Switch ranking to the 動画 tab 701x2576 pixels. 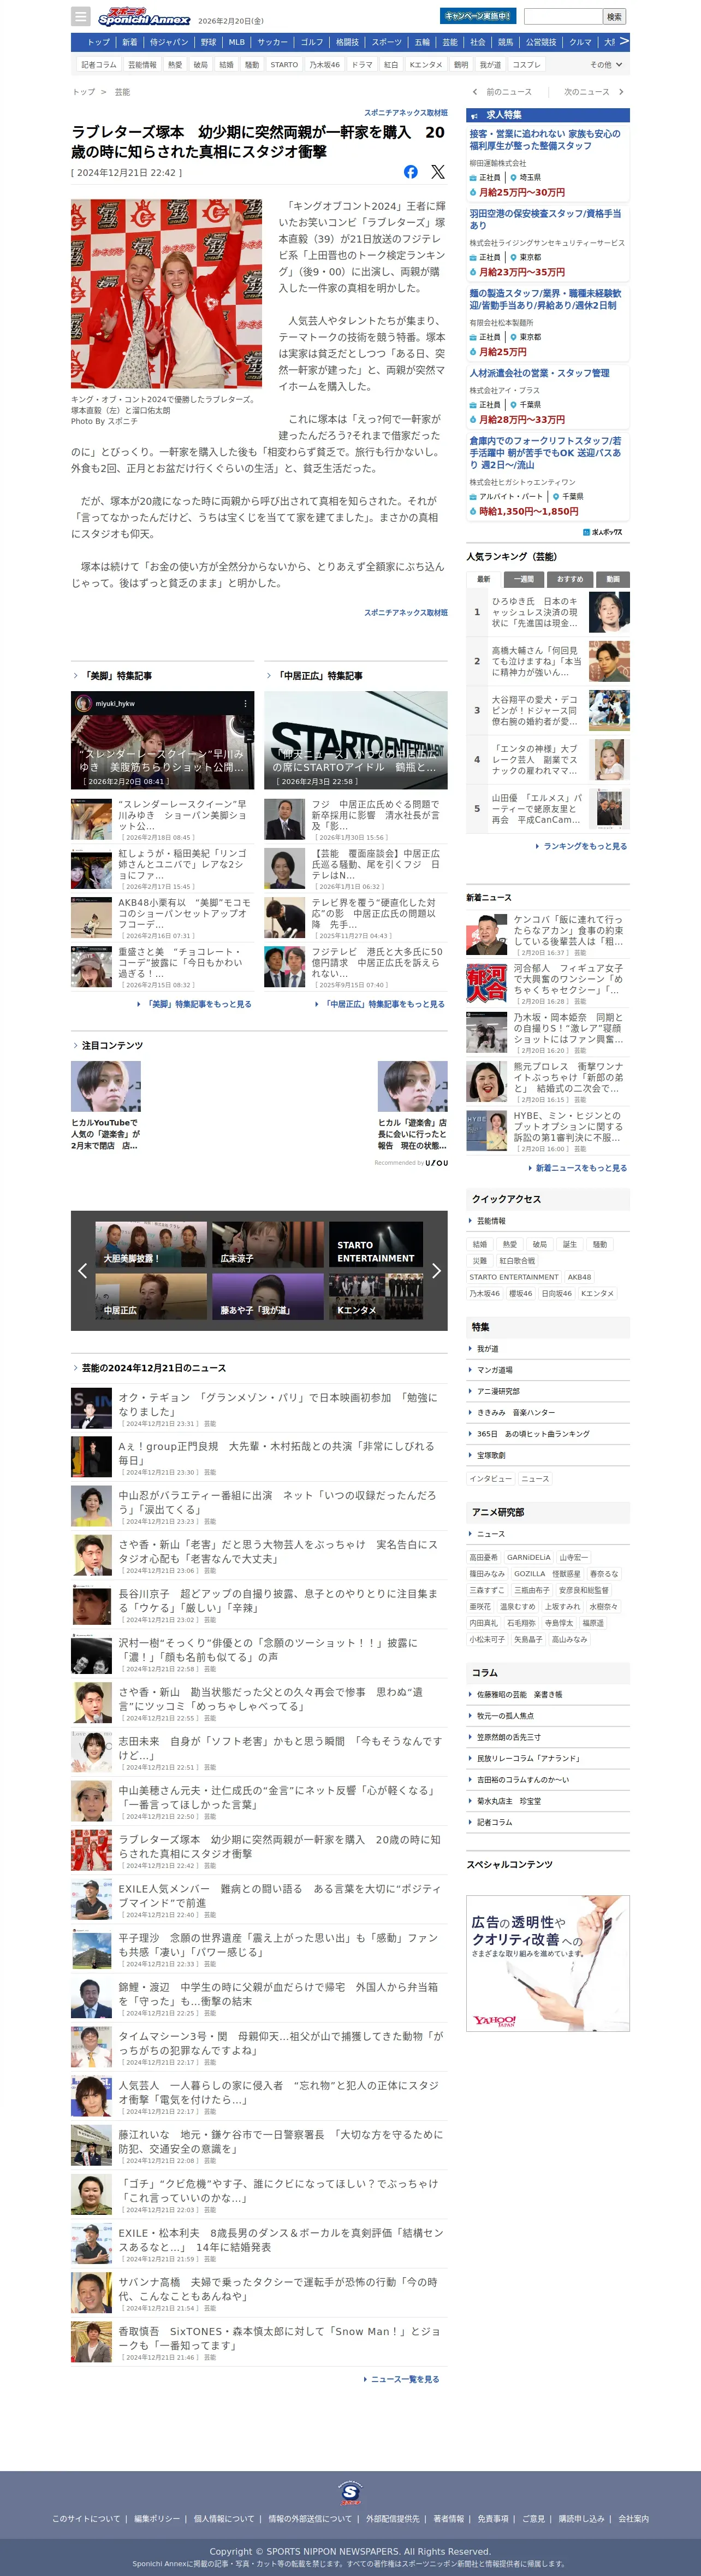coord(613,579)
